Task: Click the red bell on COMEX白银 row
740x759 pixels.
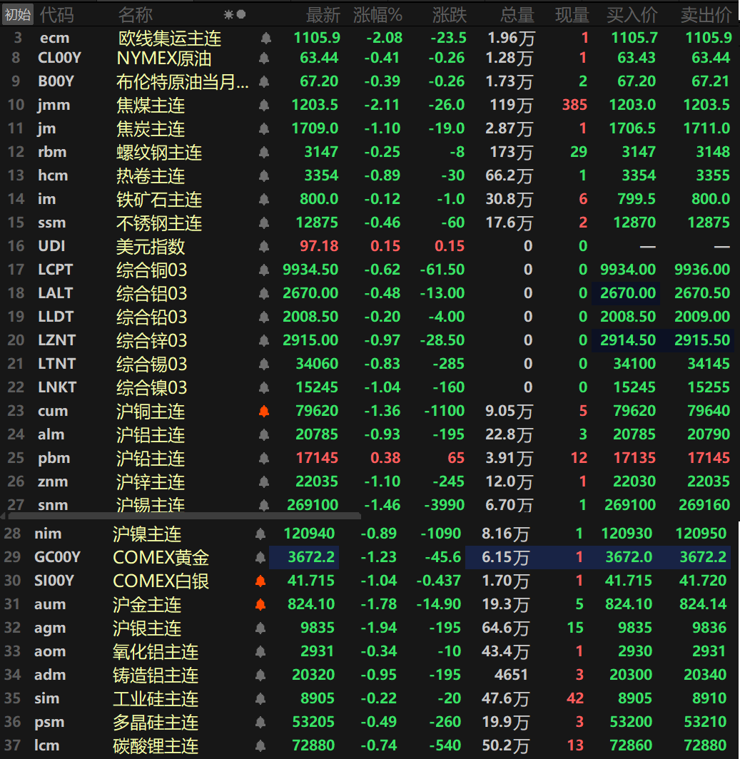Action: click(x=260, y=581)
